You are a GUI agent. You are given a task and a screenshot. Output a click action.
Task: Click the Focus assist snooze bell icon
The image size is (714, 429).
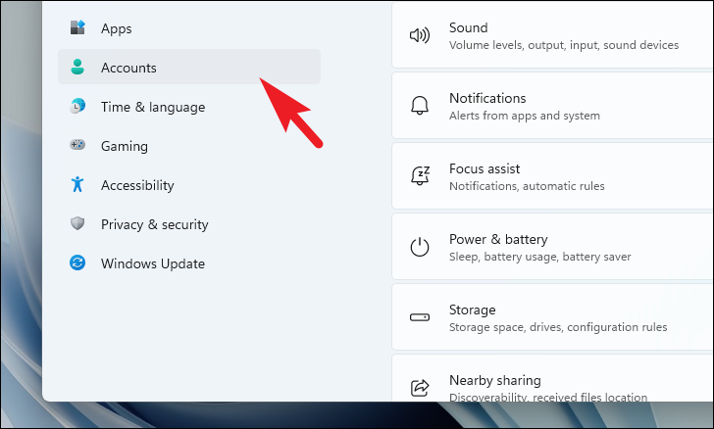(x=420, y=175)
